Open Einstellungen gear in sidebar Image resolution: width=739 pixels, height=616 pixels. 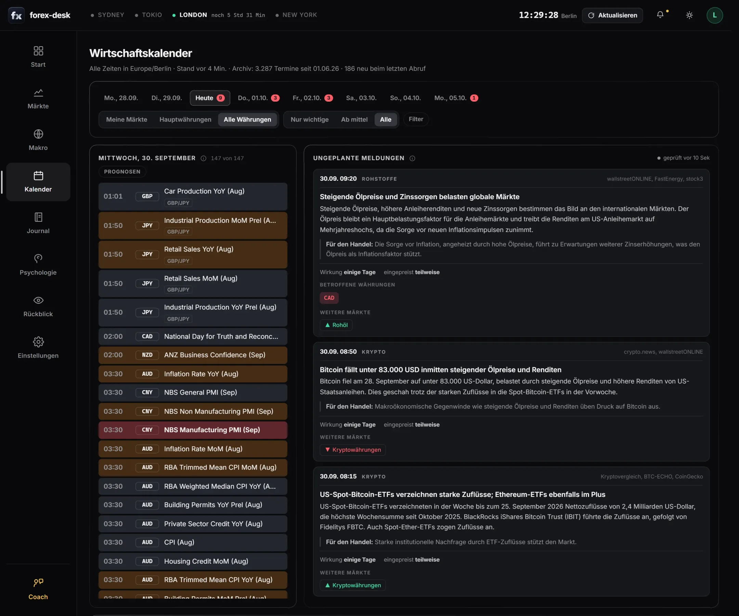pyautogui.click(x=38, y=348)
